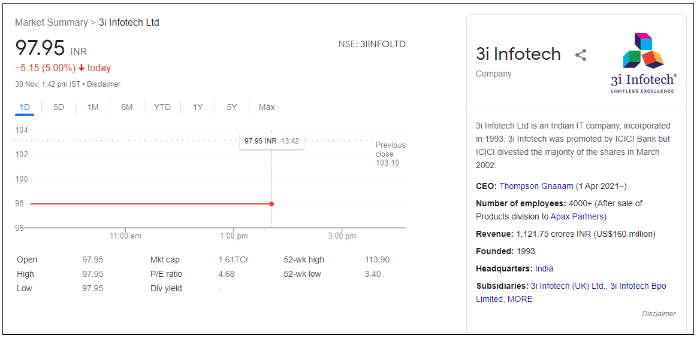Click the Div yield label

click(x=166, y=288)
